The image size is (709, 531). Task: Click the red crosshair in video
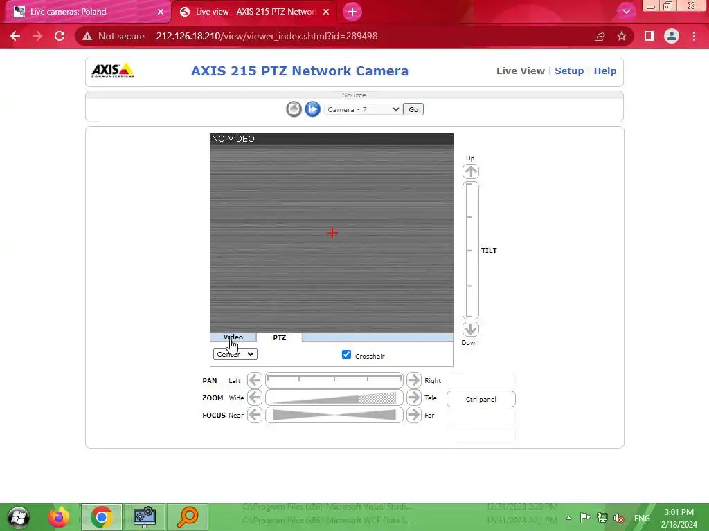332,233
